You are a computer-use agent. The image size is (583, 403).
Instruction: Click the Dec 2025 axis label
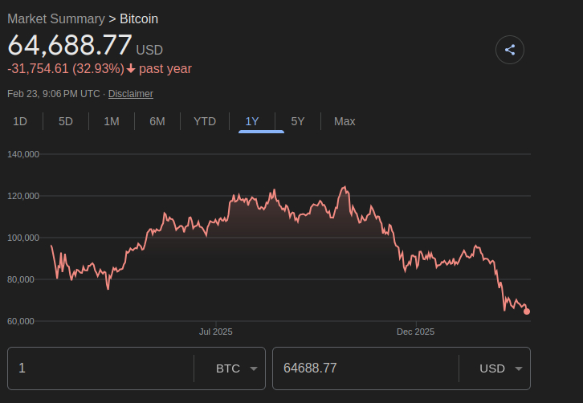415,331
